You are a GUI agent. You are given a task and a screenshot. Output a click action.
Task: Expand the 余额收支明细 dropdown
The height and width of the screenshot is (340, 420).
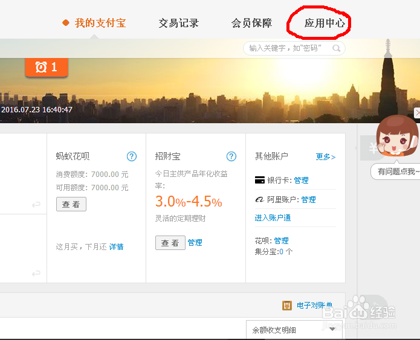(x=294, y=330)
